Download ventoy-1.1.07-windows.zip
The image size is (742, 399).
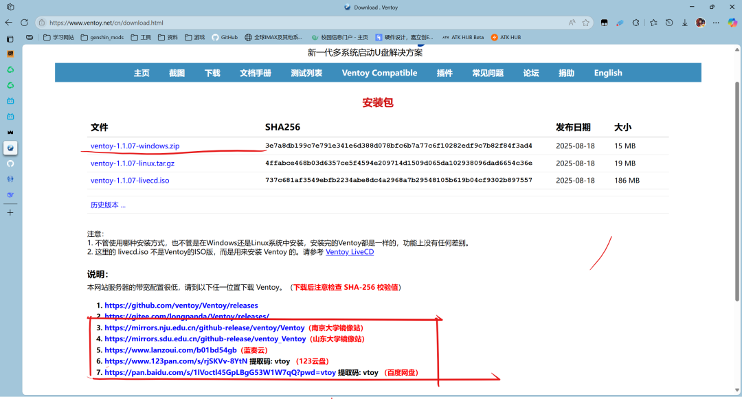click(135, 146)
